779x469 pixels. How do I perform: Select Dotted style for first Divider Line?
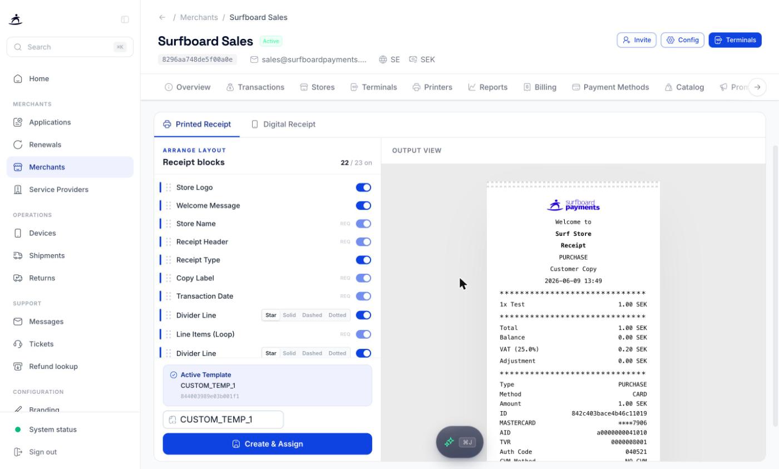click(337, 315)
